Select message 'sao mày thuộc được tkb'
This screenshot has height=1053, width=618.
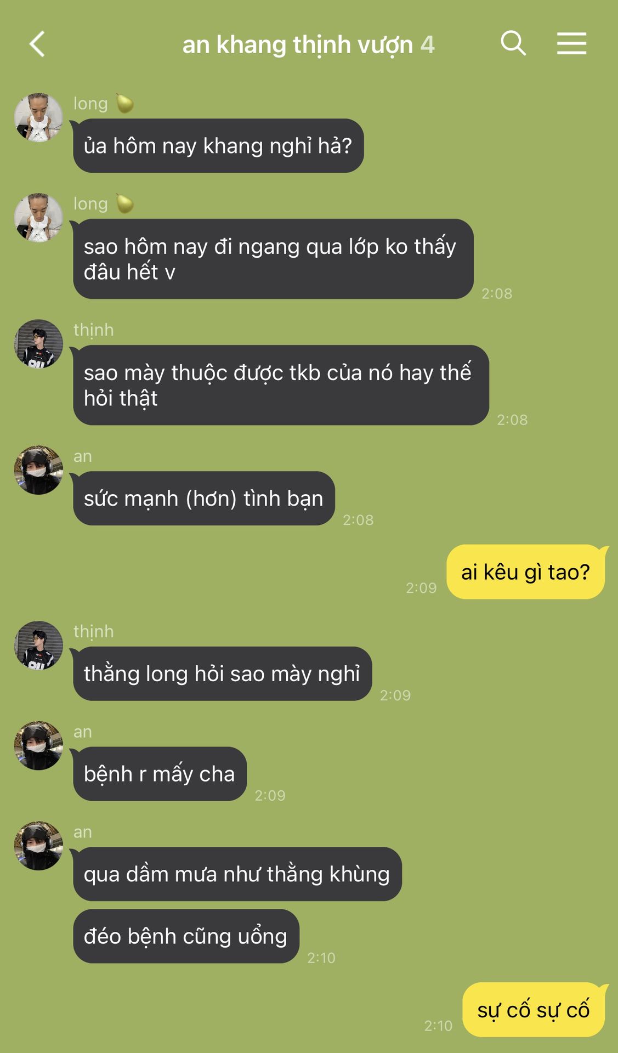(281, 385)
